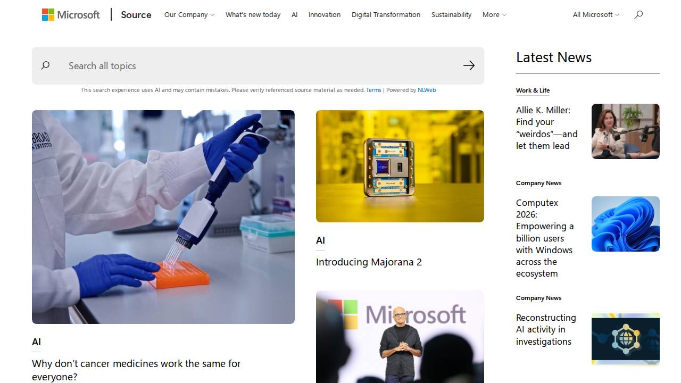Image resolution: width=681 pixels, height=383 pixels.
Task: Submit search with the arrow button
Action: (x=469, y=65)
